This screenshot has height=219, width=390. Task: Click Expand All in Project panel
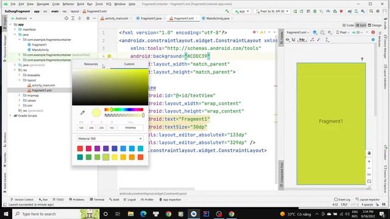73,18
